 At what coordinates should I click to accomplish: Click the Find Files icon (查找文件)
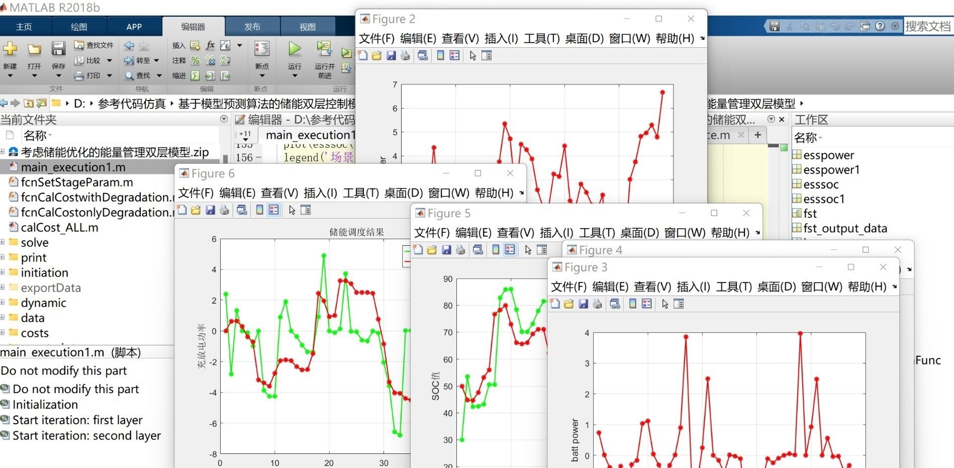(79, 45)
